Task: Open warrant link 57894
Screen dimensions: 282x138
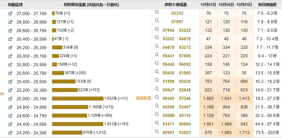Action: (x=169, y=30)
